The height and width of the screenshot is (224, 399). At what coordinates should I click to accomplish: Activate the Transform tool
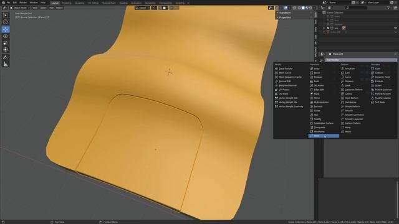click(6, 50)
